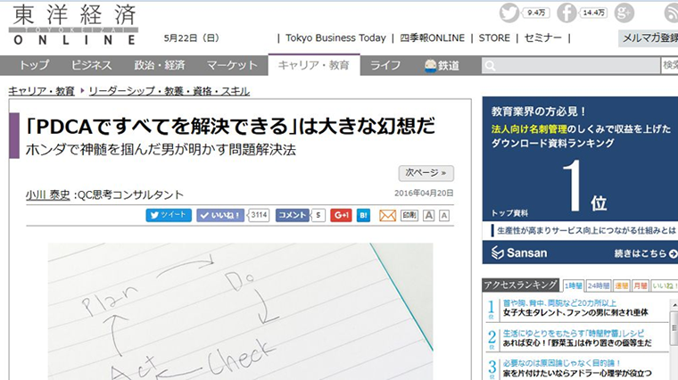Viewport: 678px width, 380px height.
Task: Click the like count 3114
Action: pyautogui.click(x=259, y=215)
